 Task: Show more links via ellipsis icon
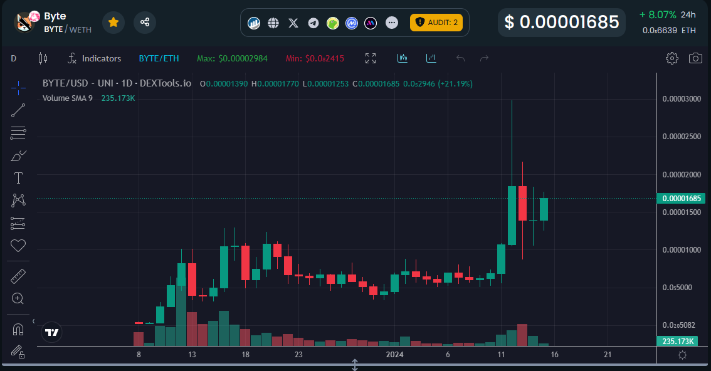tap(392, 23)
